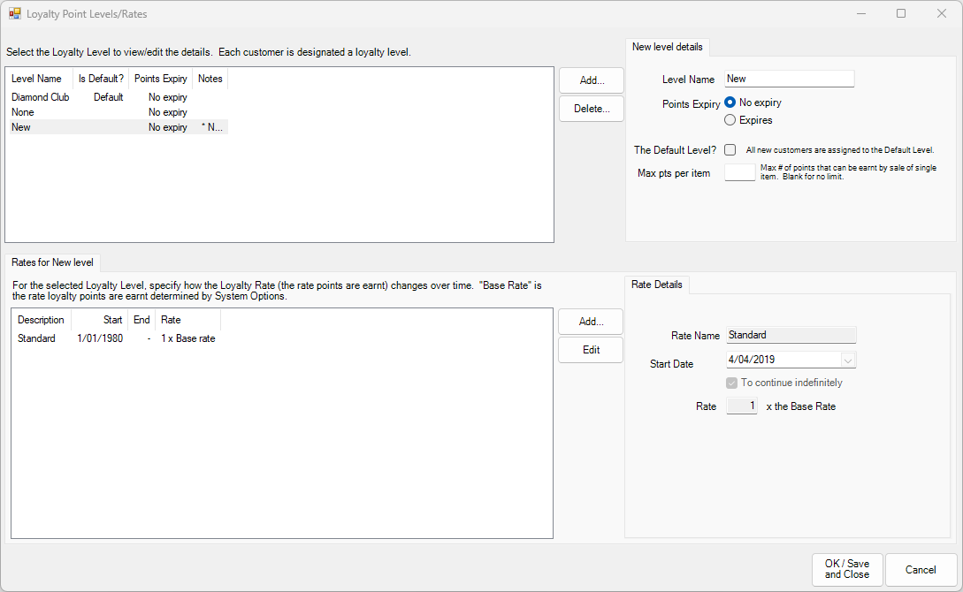Click inside the Rate Name field
963x592 pixels.
pyautogui.click(x=791, y=335)
